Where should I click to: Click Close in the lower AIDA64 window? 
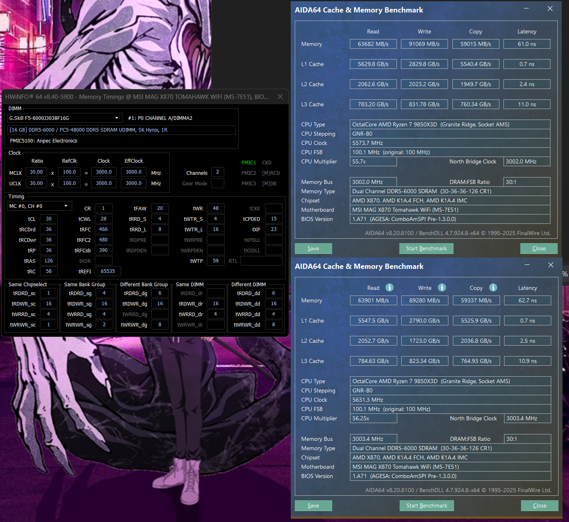539,505
